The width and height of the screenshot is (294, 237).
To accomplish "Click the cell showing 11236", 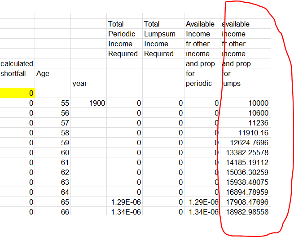I will [245, 123].
